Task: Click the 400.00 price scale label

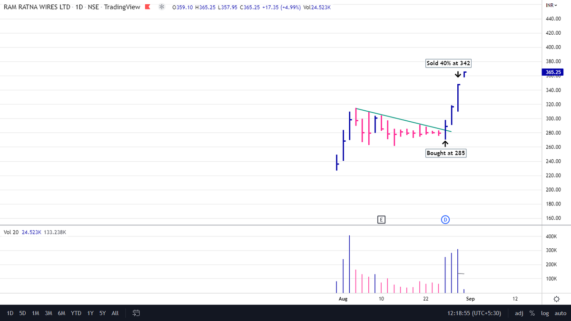Action: tap(553, 47)
